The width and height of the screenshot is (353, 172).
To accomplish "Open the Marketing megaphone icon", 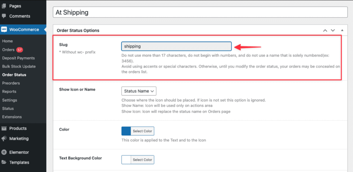I will [x=4, y=138].
